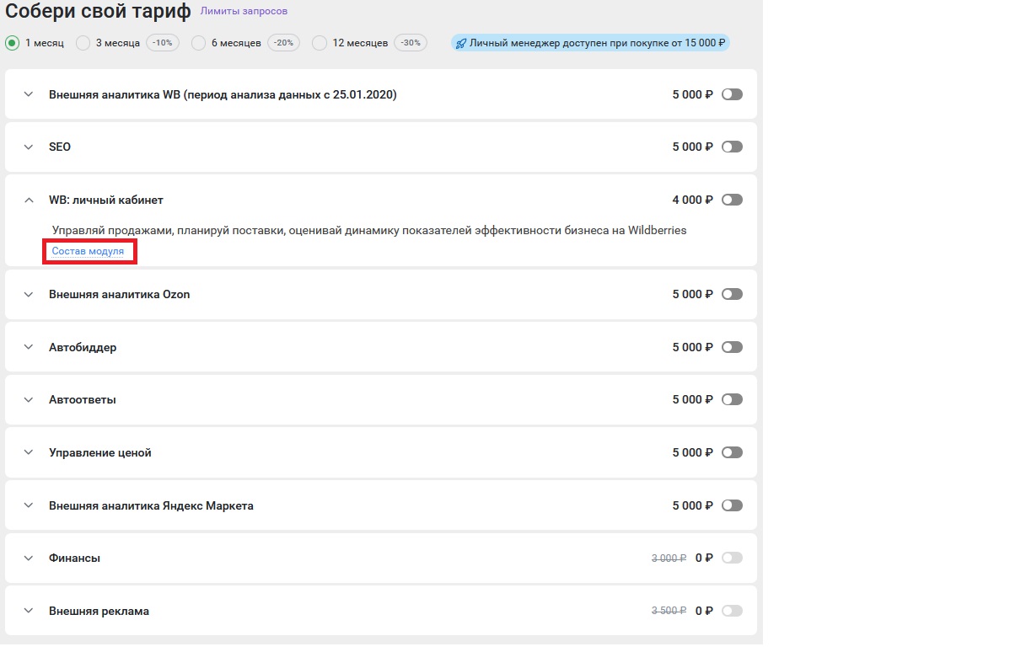The image size is (1026, 652).
Task: Pick the 12 месяцев period option
Action: [x=320, y=43]
